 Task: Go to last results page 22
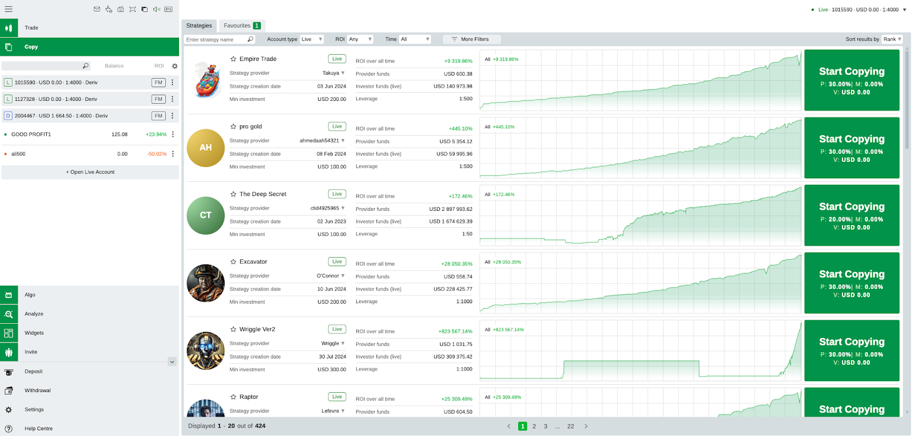[x=571, y=426]
